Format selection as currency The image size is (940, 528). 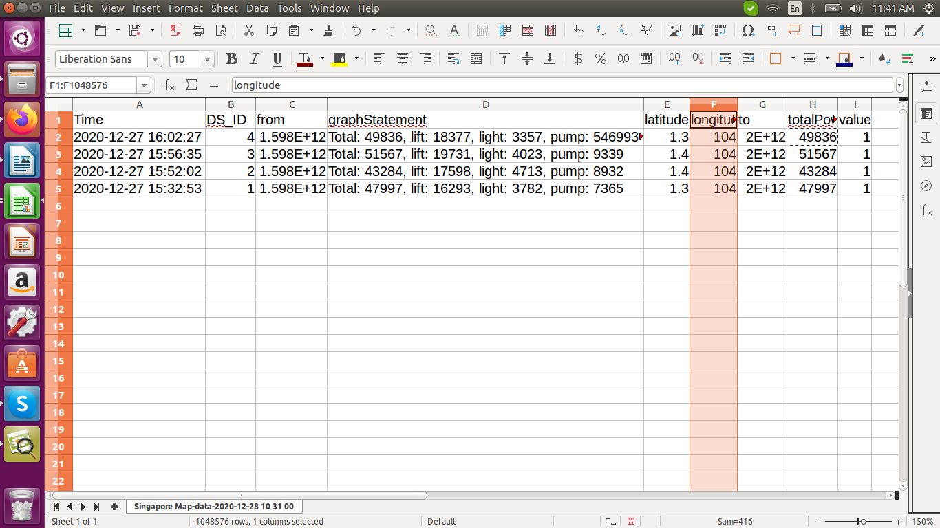[x=578, y=59]
